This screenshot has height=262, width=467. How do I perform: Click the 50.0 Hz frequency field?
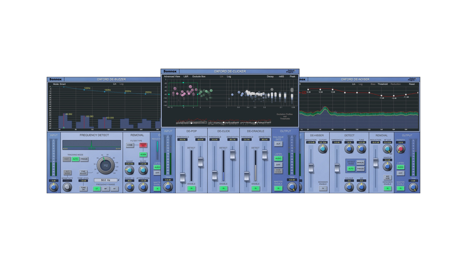pos(105,180)
